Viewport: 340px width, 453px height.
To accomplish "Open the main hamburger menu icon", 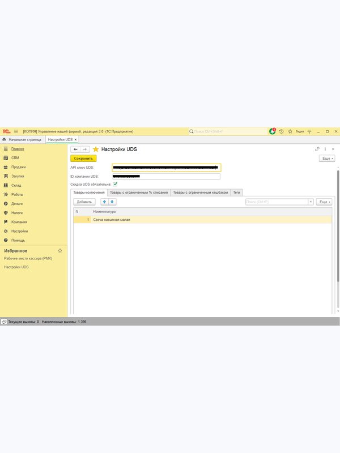I will (16, 131).
